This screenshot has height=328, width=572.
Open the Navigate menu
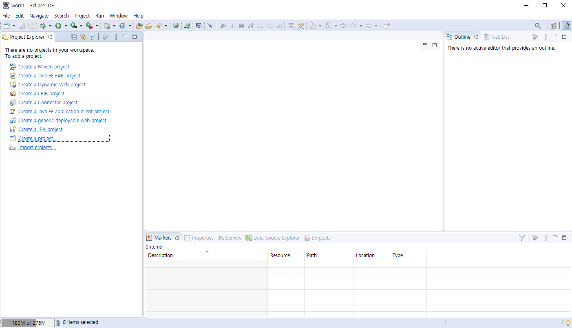tap(39, 15)
